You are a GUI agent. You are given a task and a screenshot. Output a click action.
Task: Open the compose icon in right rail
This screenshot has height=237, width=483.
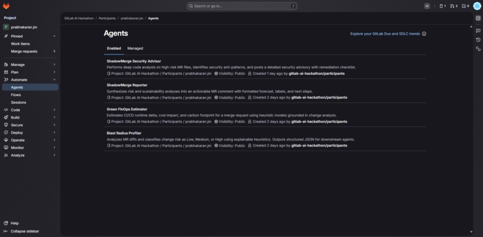(x=478, y=18)
